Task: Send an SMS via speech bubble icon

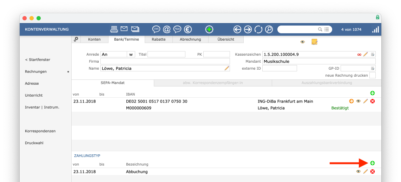Action: pos(156,29)
